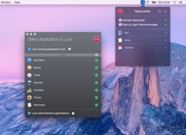This screenshot has height=135, width=186.
Task: Click the menu bar clock Sat 23:00
Action: [164, 2]
